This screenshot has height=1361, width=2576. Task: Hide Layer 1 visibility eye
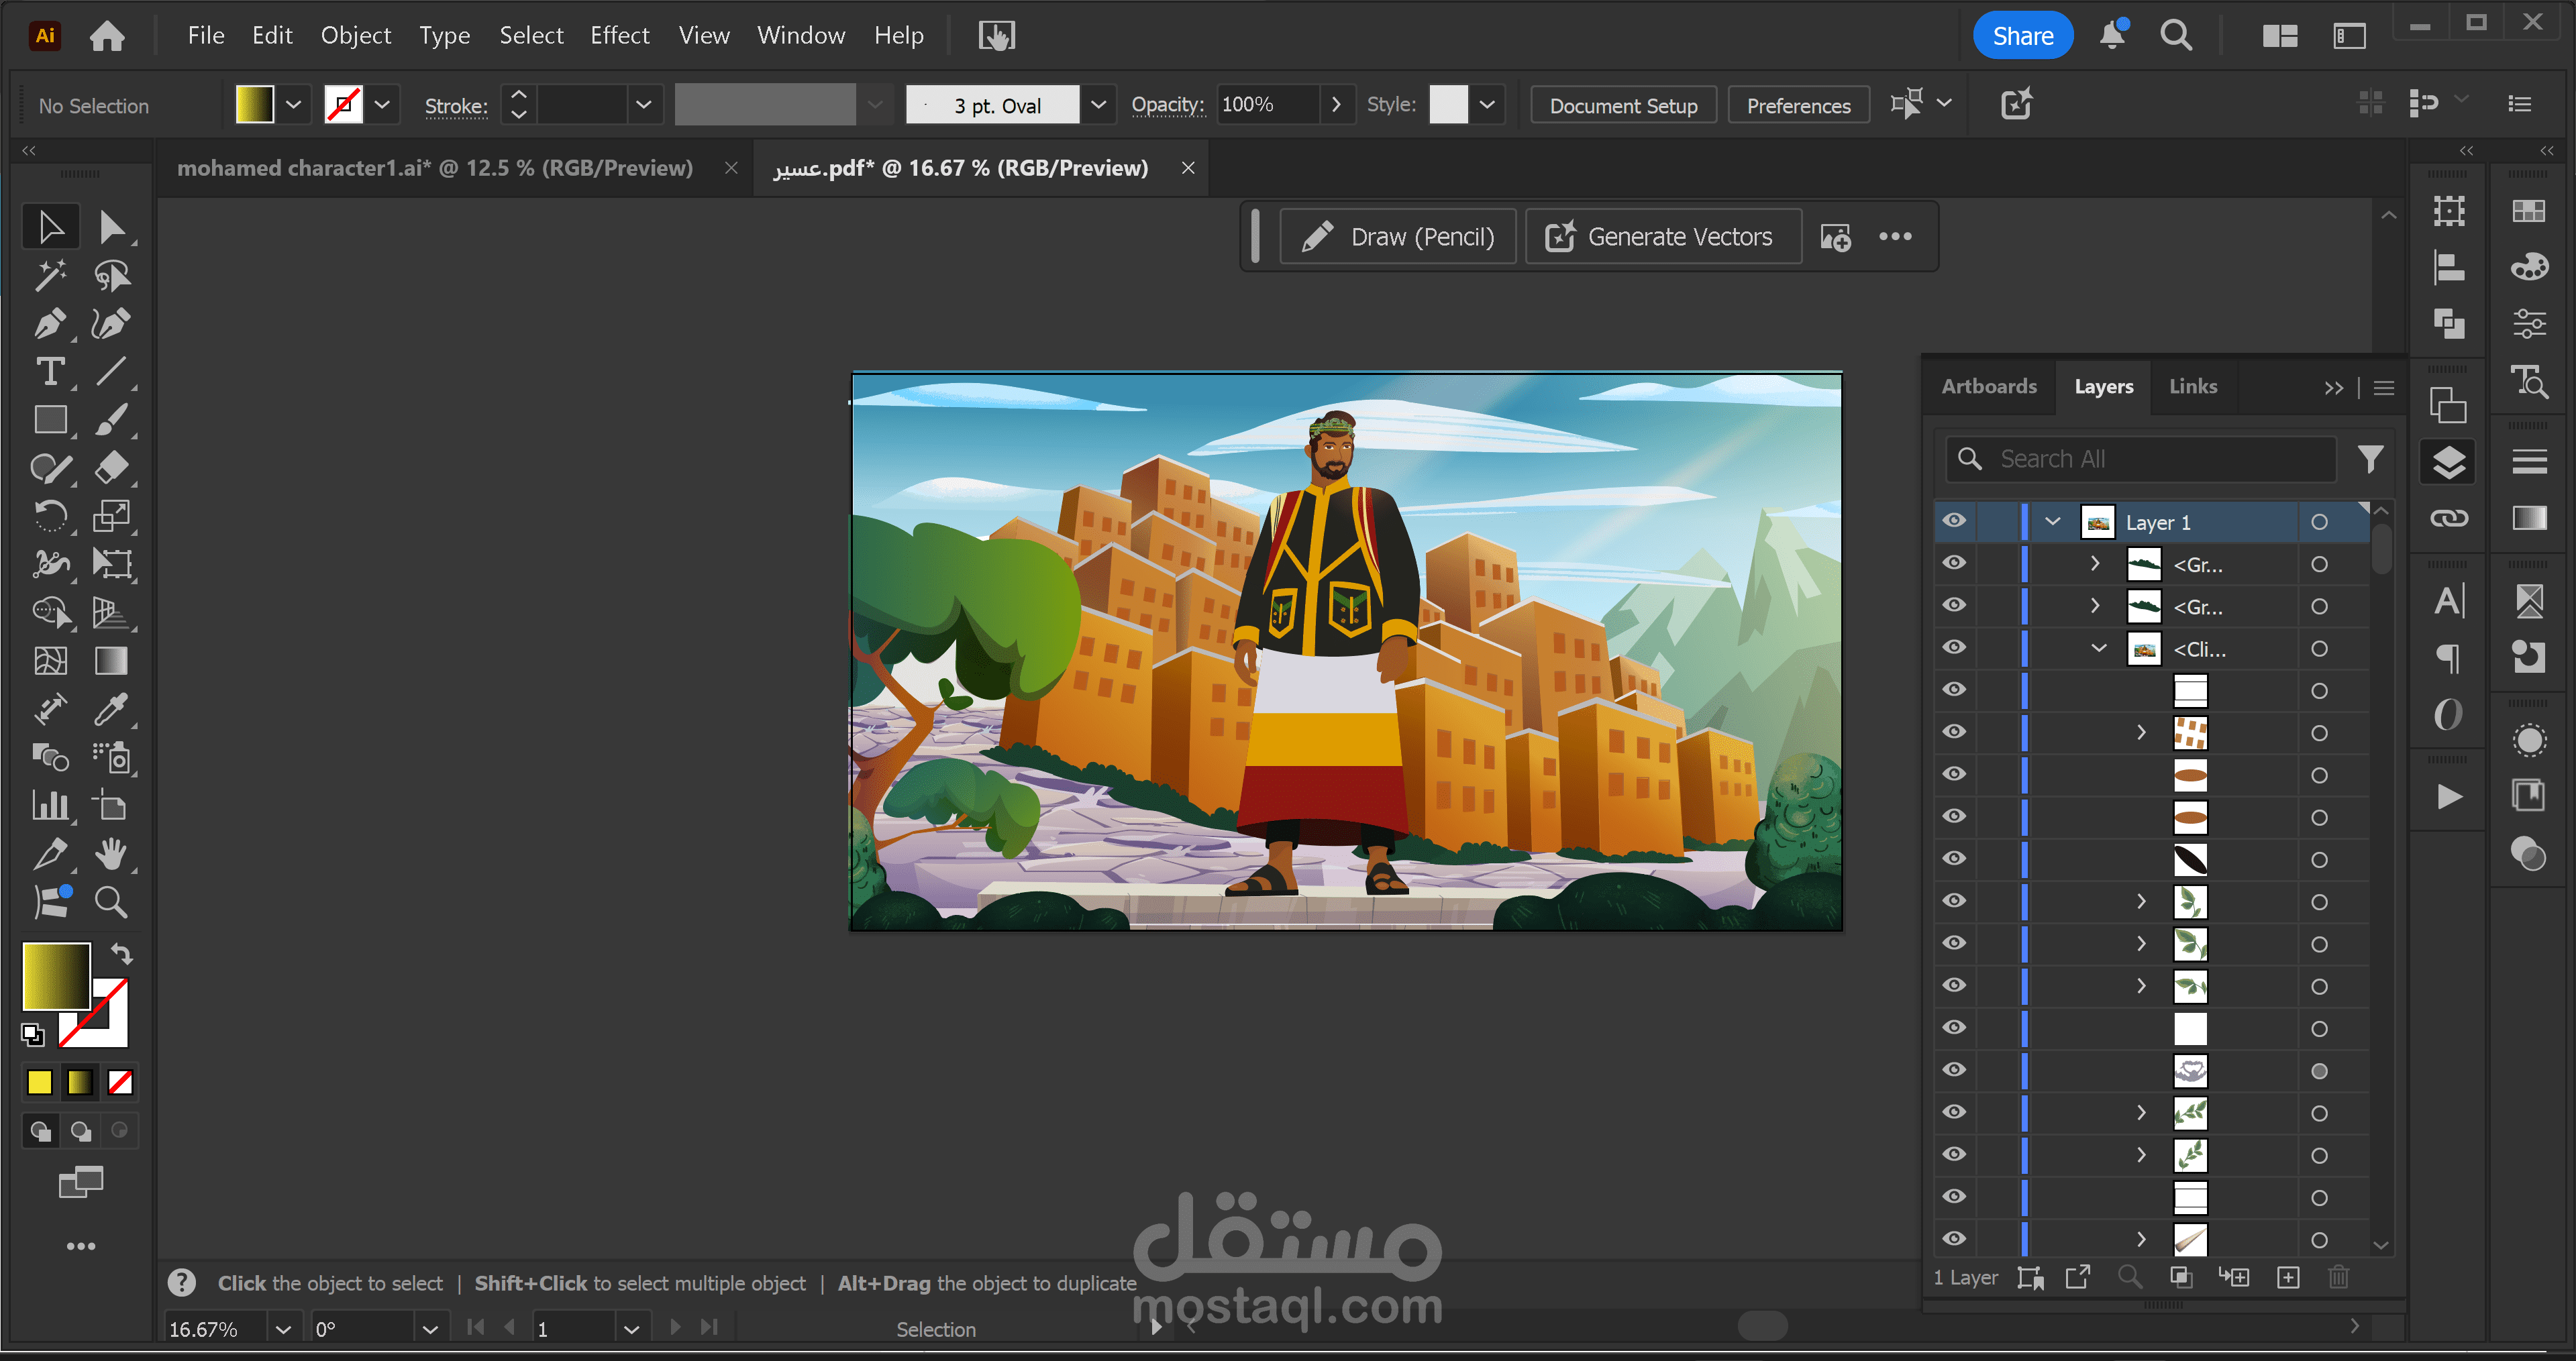pyautogui.click(x=1954, y=521)
